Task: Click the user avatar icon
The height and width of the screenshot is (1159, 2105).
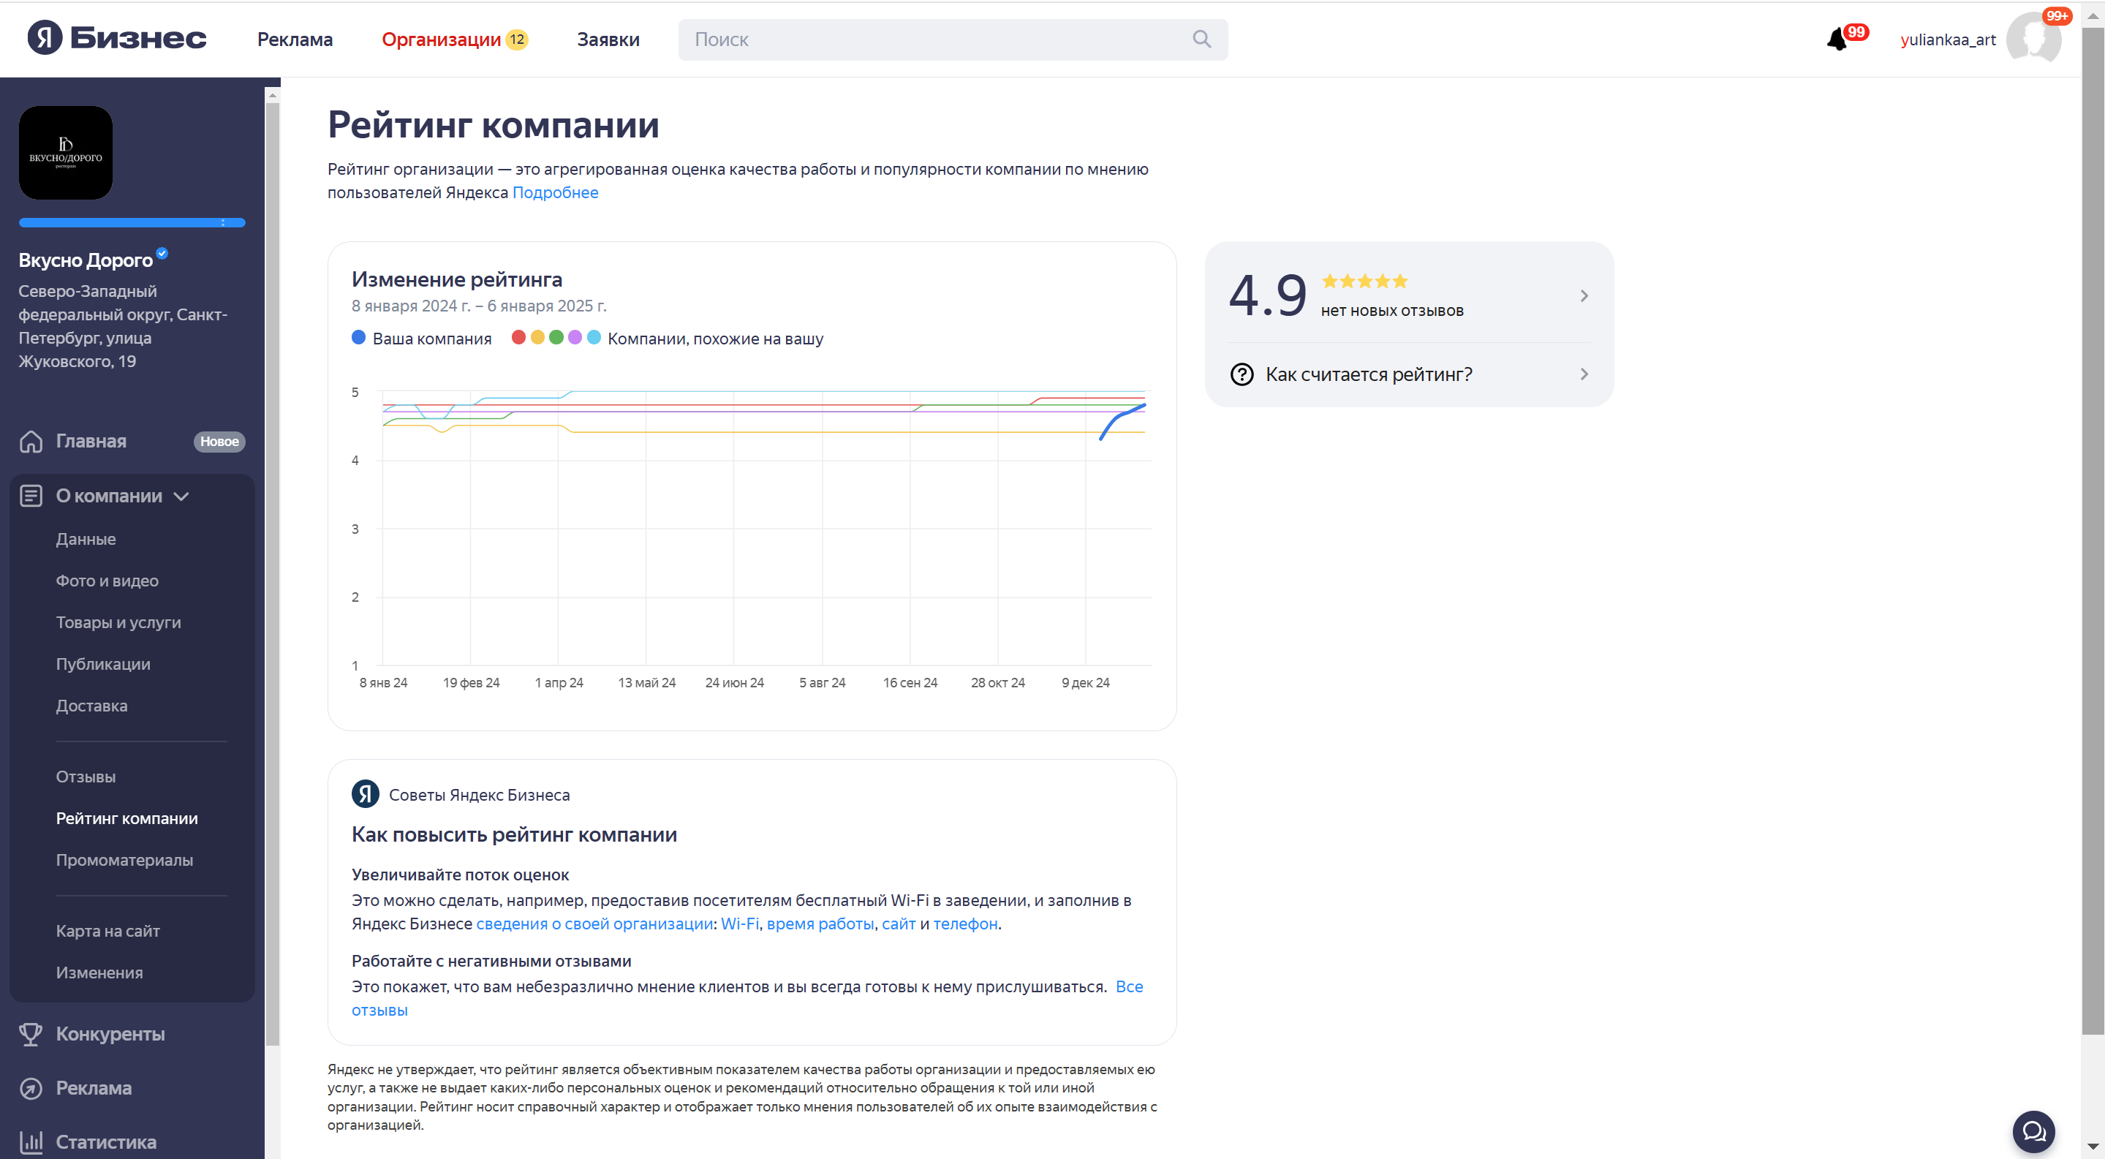Action: [2035, 37]
